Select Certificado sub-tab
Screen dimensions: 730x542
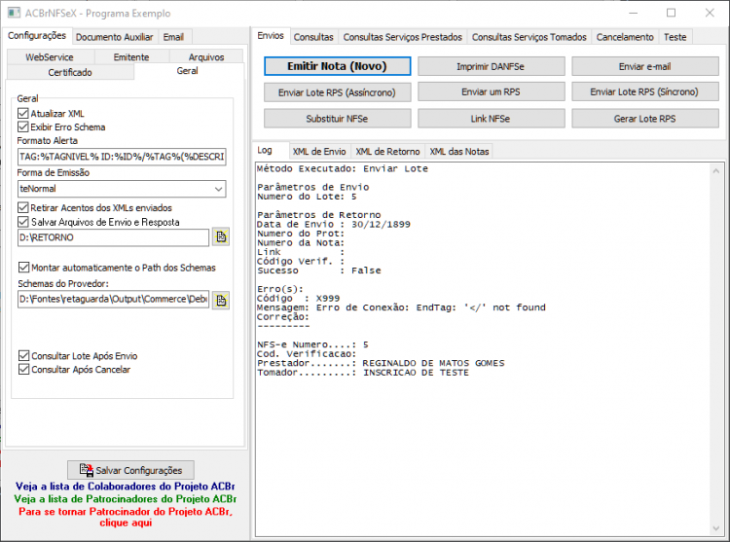coord(70,73)
